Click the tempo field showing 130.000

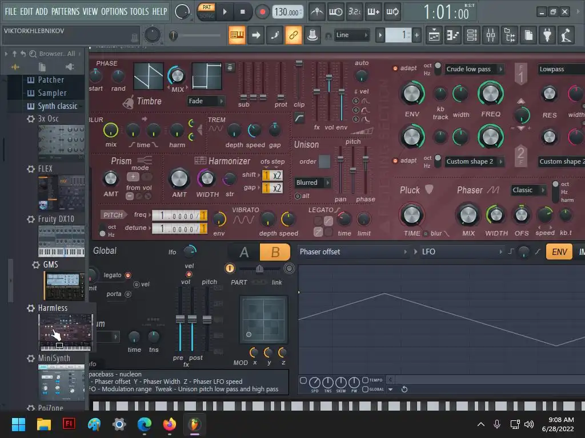(288, 12)
